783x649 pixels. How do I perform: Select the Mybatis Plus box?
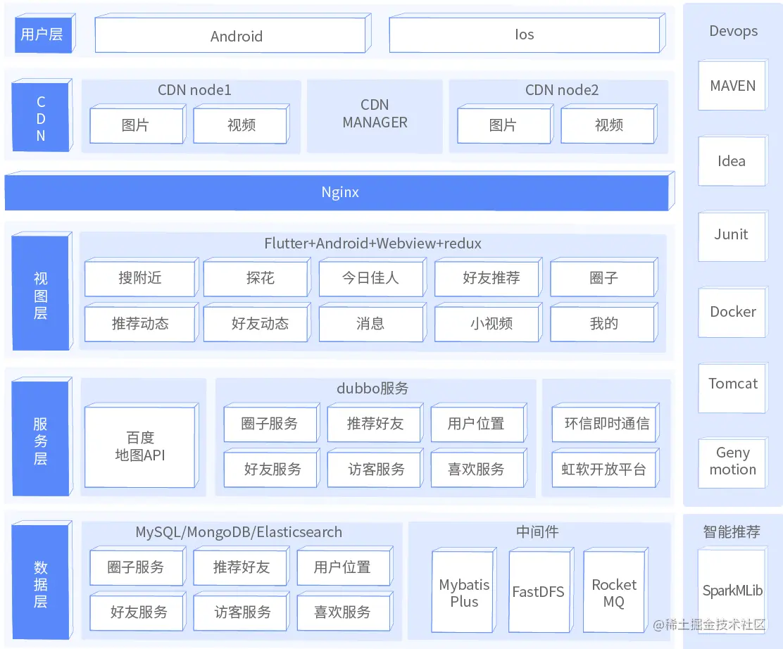(x=464, y=591)
